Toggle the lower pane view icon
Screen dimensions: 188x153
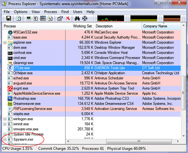43,18
